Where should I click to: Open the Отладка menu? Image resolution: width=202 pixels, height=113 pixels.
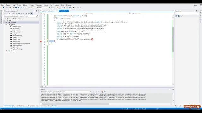click(x=32, y=5)
